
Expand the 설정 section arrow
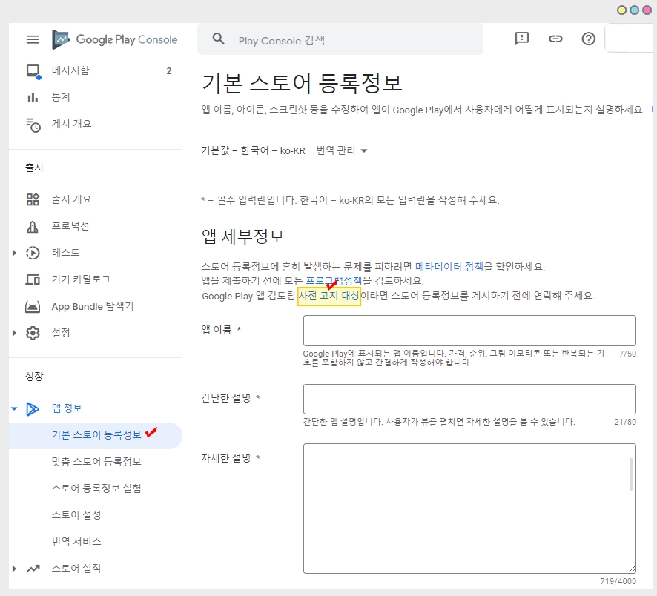(14, 333)
